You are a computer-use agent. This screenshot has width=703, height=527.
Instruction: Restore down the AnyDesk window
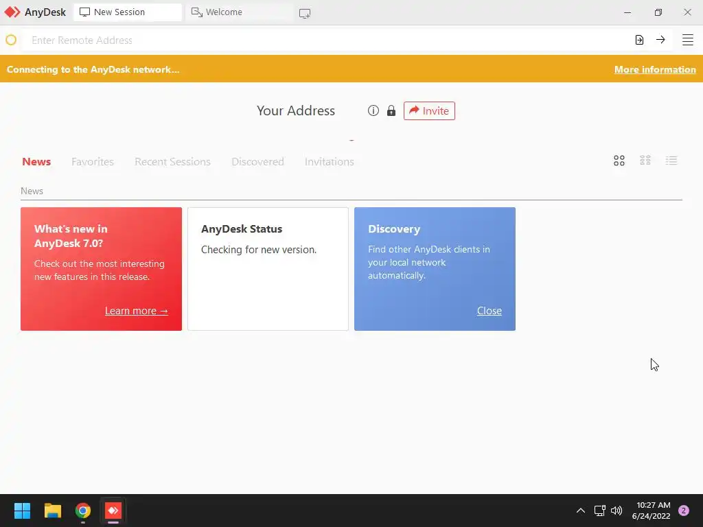658,12
